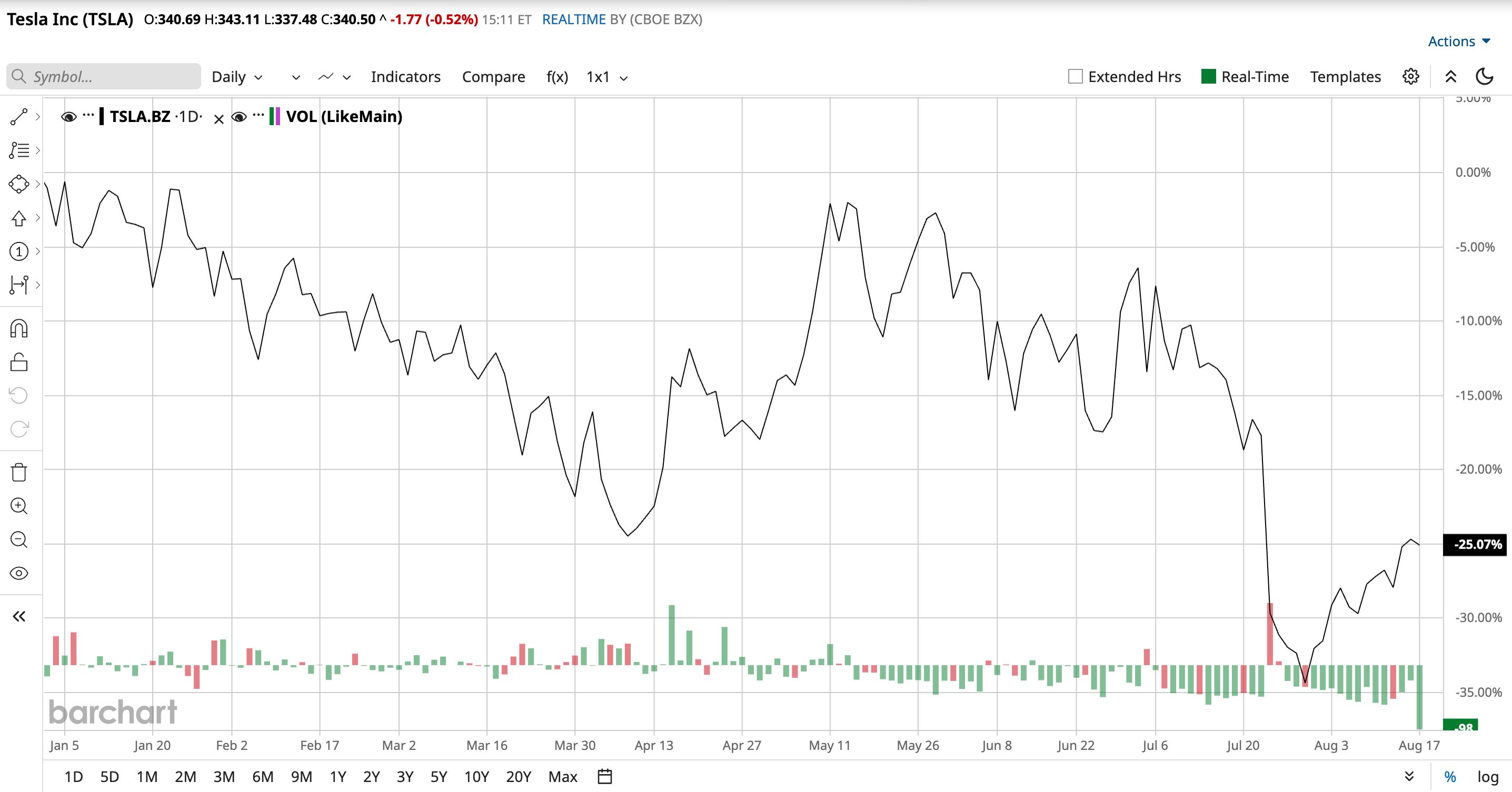Open the Daily frequency dropdown
The height and width of the screenshot is (792, 1512).
pos(237,77)
